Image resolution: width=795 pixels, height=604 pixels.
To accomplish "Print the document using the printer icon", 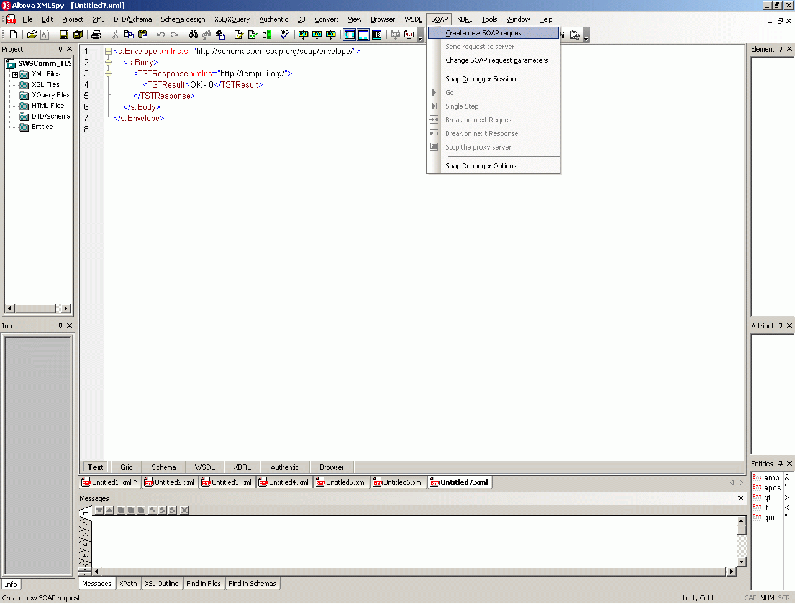I will pyautogui.click(x=96, y=35).
